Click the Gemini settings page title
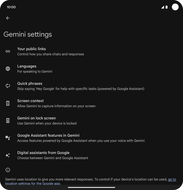The image size is (183, 190). pyautogui.click(x=28, y=34)
